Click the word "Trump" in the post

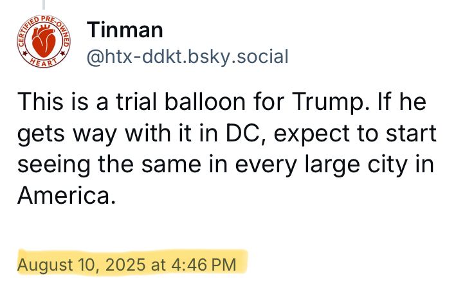click(x=327, y=102)
